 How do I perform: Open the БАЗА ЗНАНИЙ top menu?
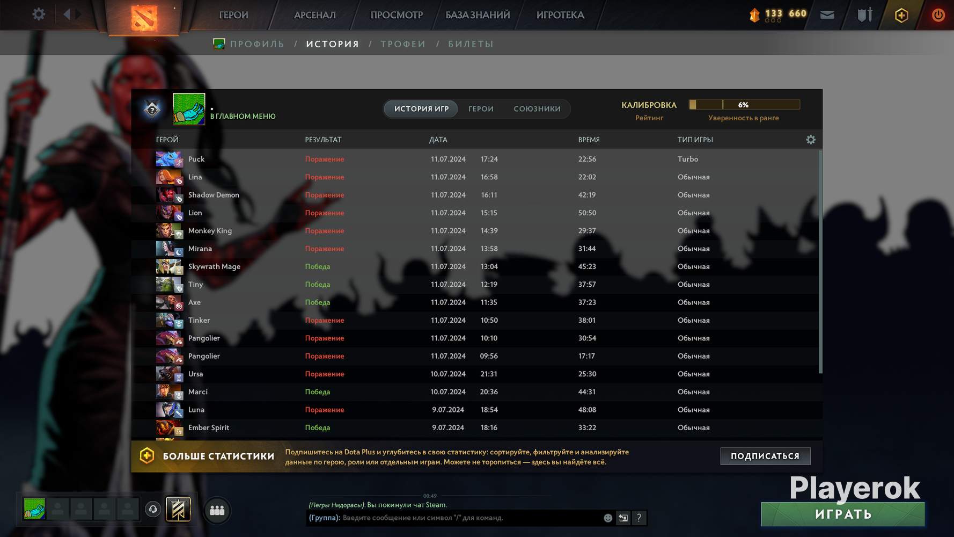click(x=478, y=15)
